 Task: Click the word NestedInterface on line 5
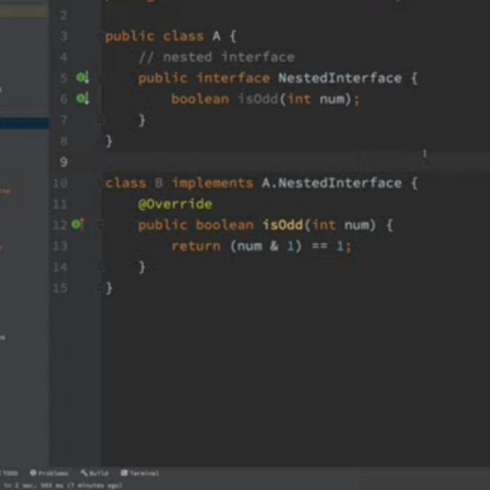click(340, 78)
